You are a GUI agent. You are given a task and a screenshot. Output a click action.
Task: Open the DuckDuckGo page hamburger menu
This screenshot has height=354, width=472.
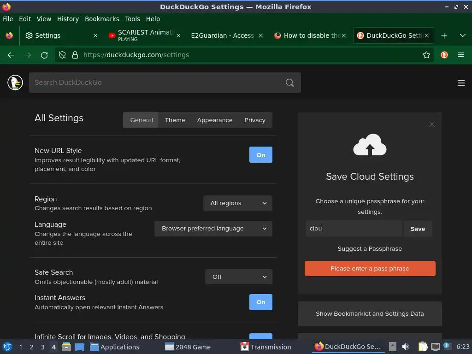point(461,83)
